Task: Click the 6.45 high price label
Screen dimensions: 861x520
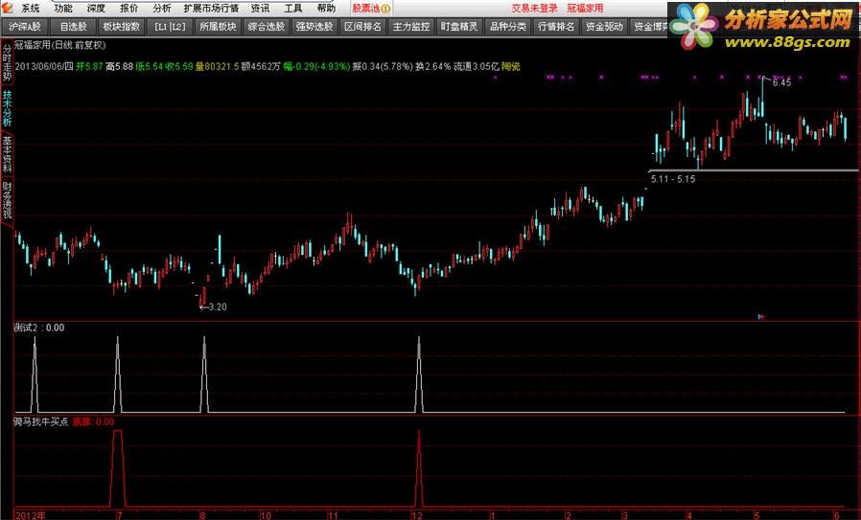Action: click(x=781, y=82)
